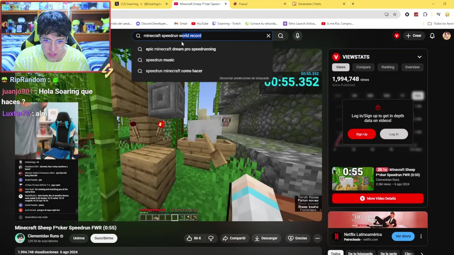Open YouTube notifications bell
This screenshot has height=255, width=454.
pyautogui.click(x=432, y=35)
